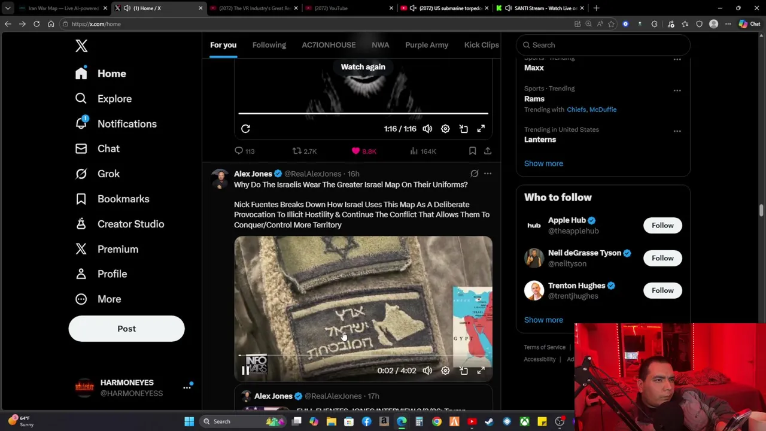Click the X search field
This screenshot has height=431, width=766.
click(603, 45)
